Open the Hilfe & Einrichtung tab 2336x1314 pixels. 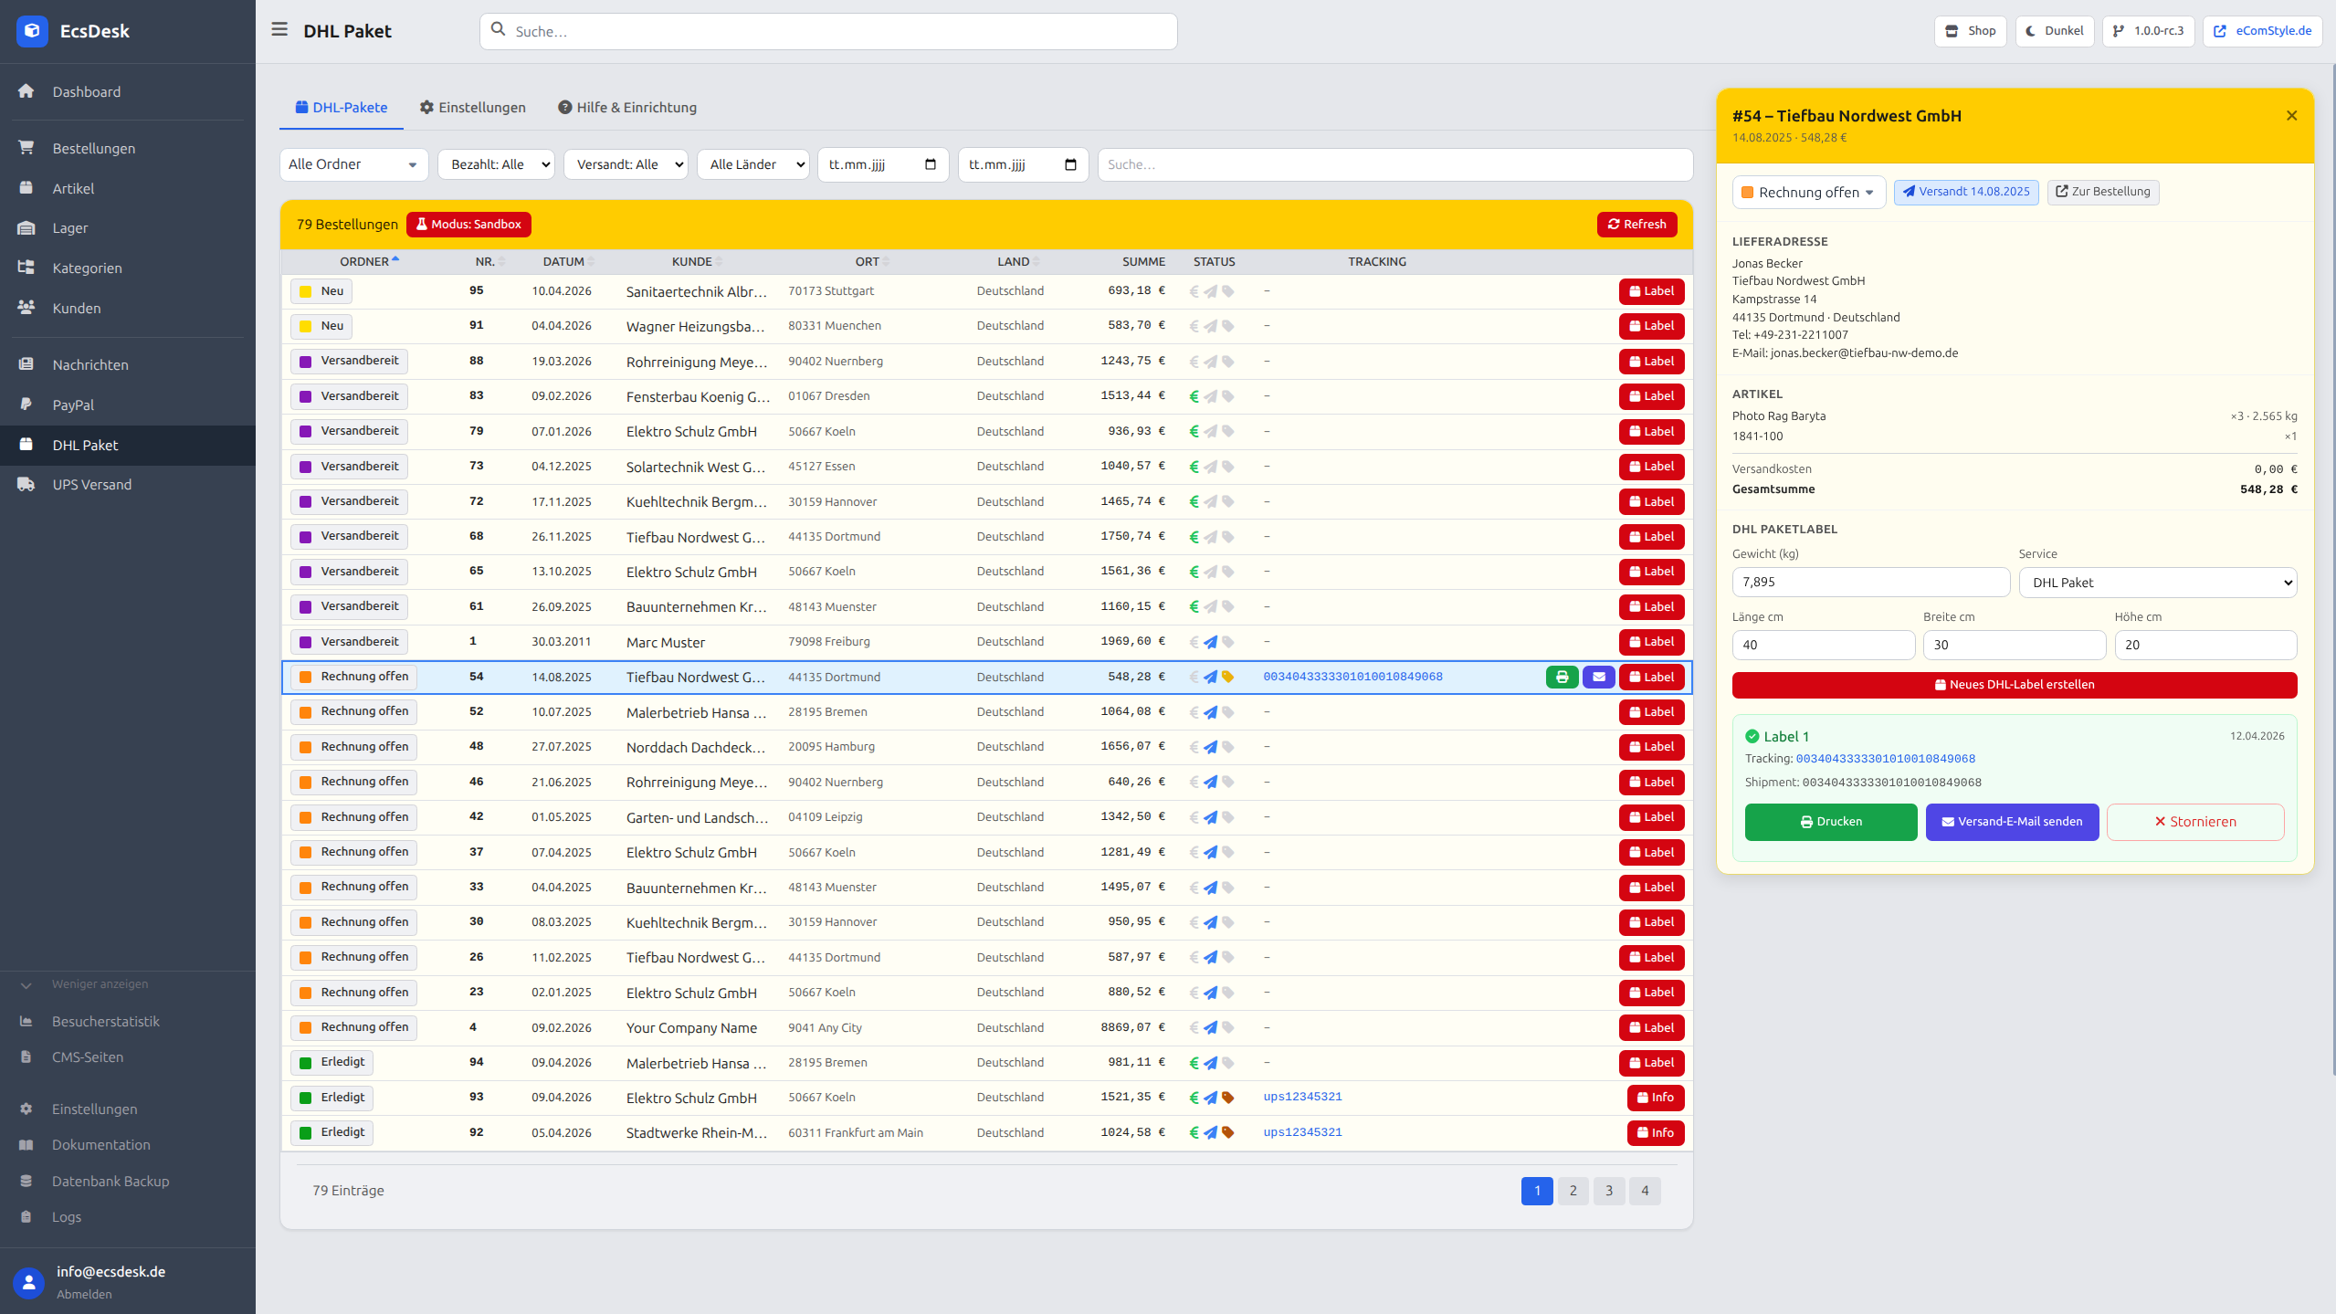[627, 108]
